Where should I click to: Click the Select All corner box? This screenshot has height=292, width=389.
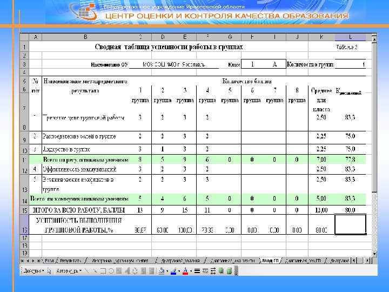point(24,37)
